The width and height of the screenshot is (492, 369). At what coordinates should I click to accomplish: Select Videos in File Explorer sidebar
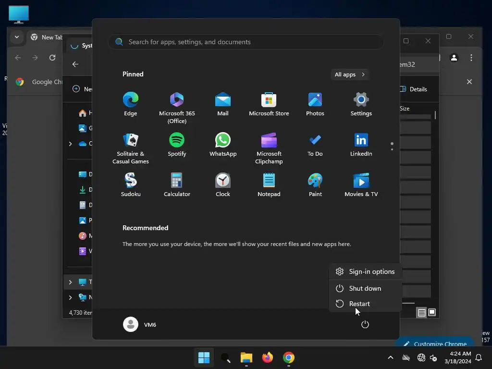85,251
